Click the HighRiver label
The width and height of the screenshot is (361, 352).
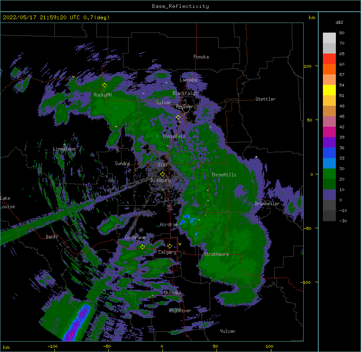coord(180,311)
